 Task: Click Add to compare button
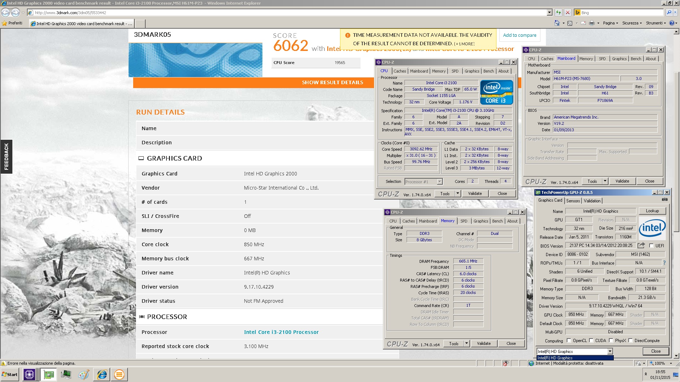pos(520,35)
